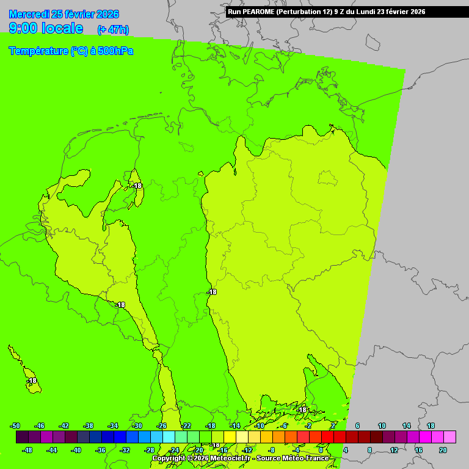The height and width of the screenshot is (469, 469).
Task: Click the -18 label on the lower left contour
Action: tap(120, 305)
